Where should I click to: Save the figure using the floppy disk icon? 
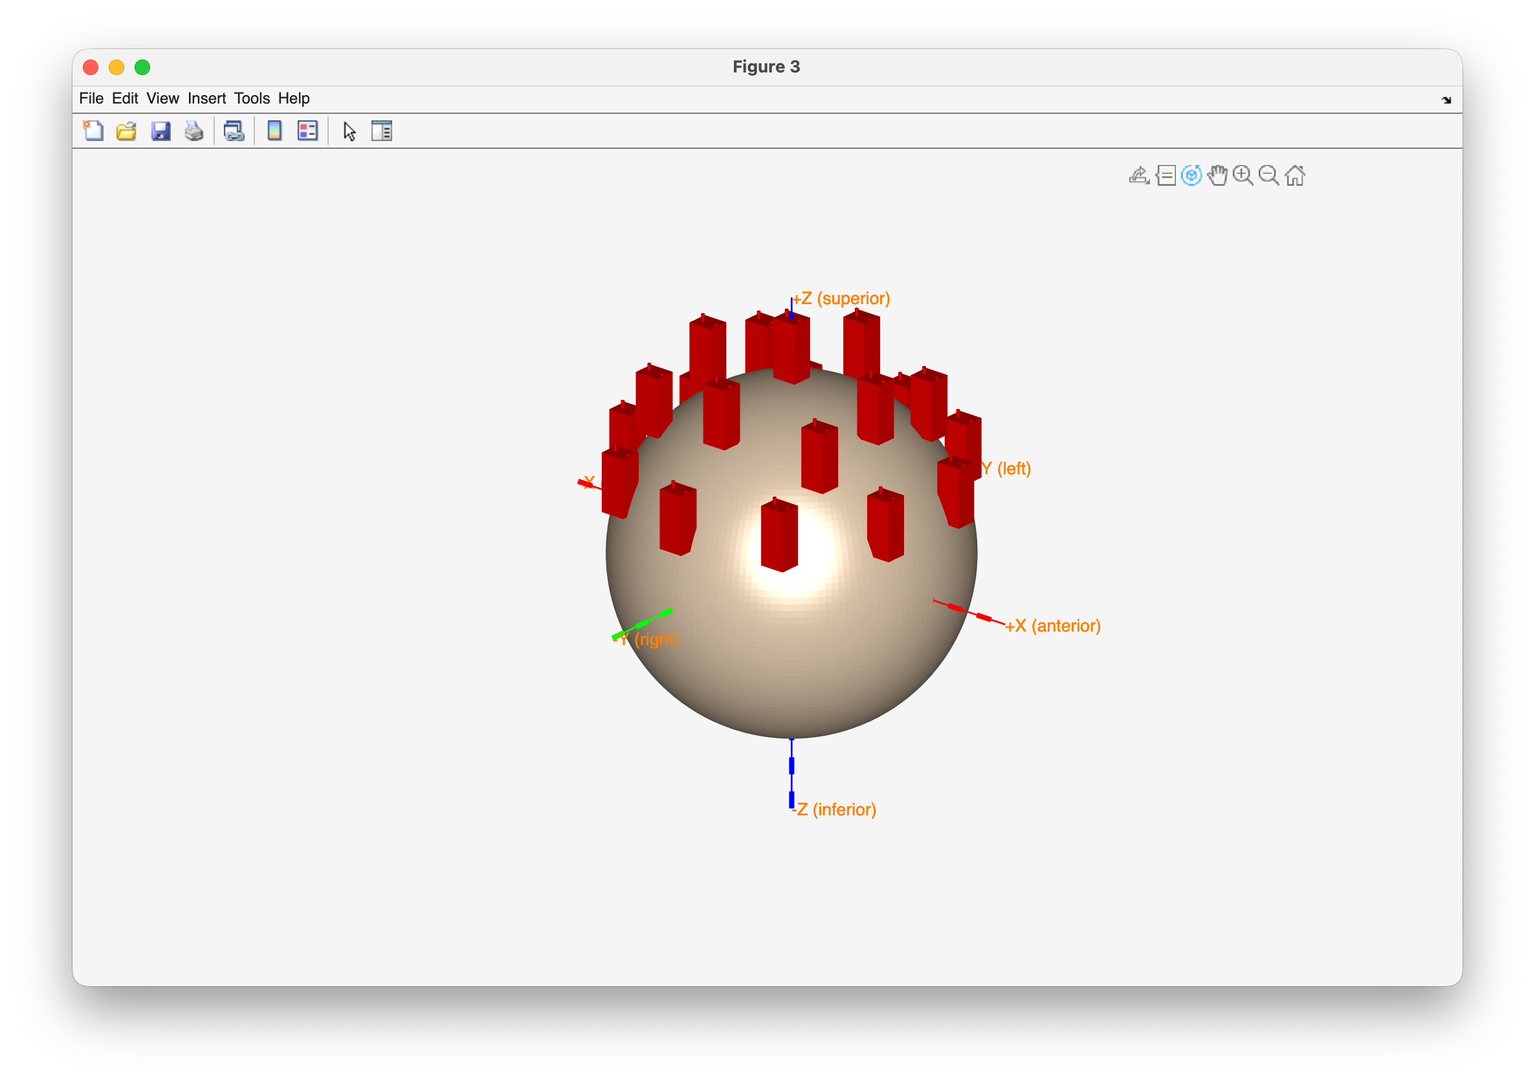pos(160,131)
